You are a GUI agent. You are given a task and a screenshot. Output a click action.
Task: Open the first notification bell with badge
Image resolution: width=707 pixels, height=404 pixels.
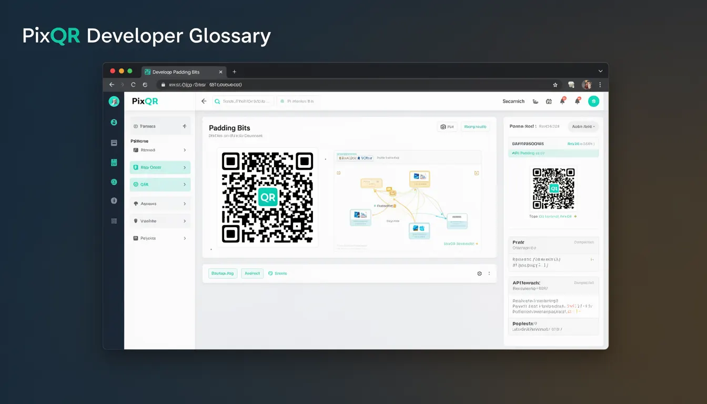562,101
